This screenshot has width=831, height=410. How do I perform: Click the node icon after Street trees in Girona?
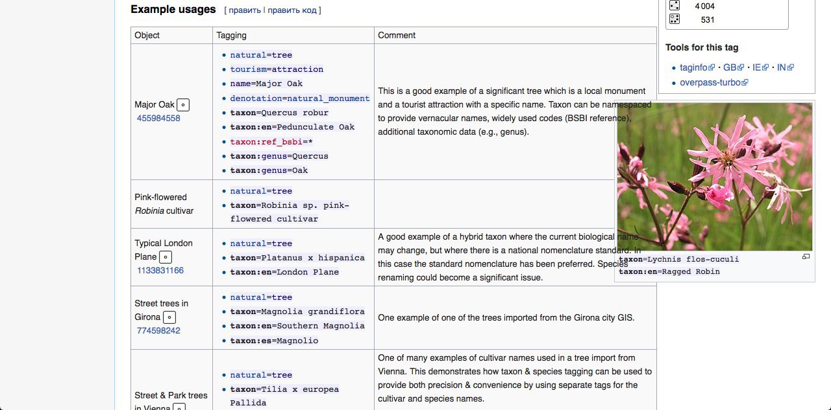click(169, 317)
